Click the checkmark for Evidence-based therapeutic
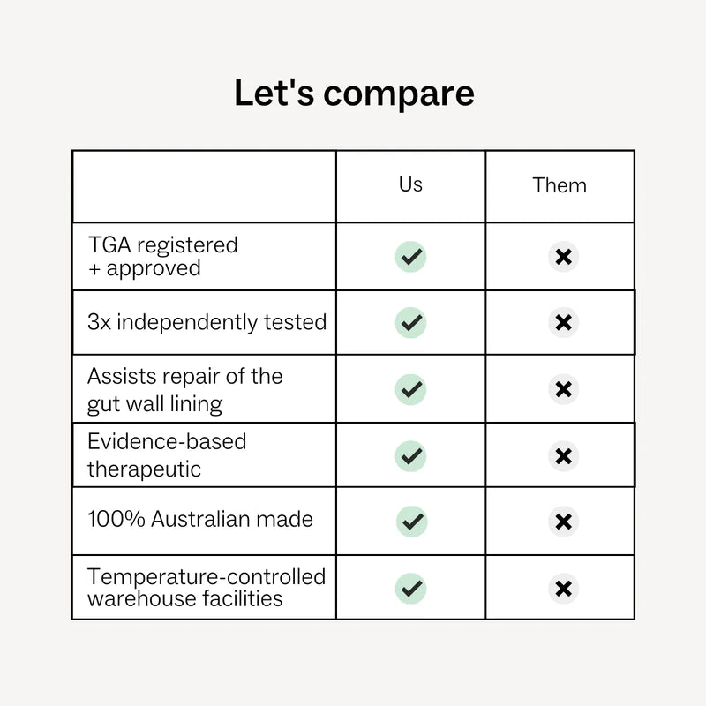 pos(410,455)
